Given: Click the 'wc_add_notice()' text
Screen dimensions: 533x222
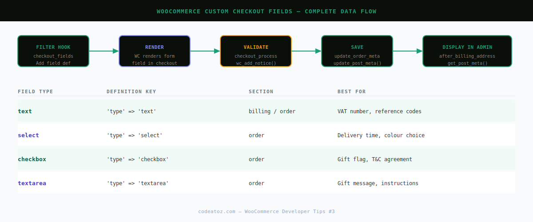Looking at the screenshot, I should click(256, 63).
